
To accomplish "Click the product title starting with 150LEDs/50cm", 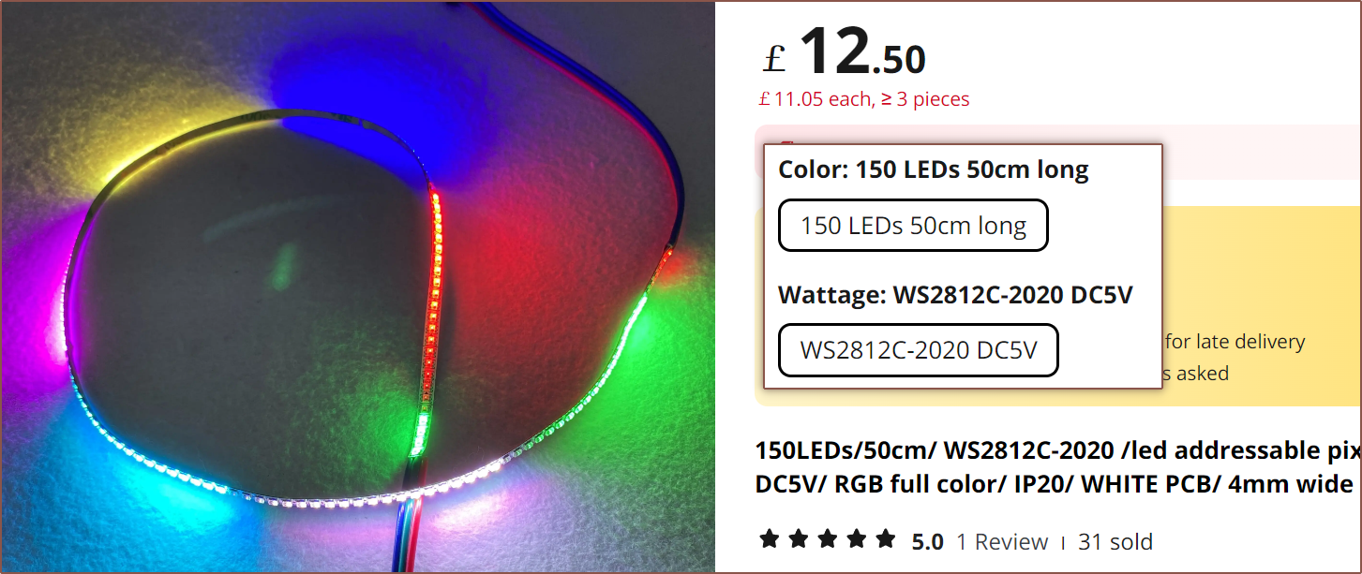I will (x=1058, y=467).
